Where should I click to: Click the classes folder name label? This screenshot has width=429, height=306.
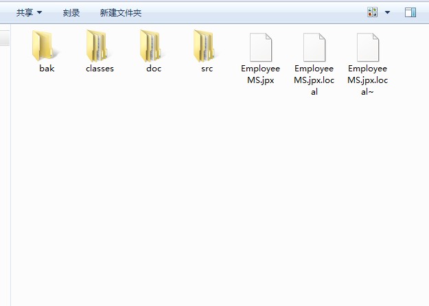(100, 69)
